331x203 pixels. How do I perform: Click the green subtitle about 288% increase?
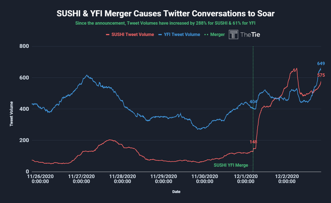[x=165, y=23]
